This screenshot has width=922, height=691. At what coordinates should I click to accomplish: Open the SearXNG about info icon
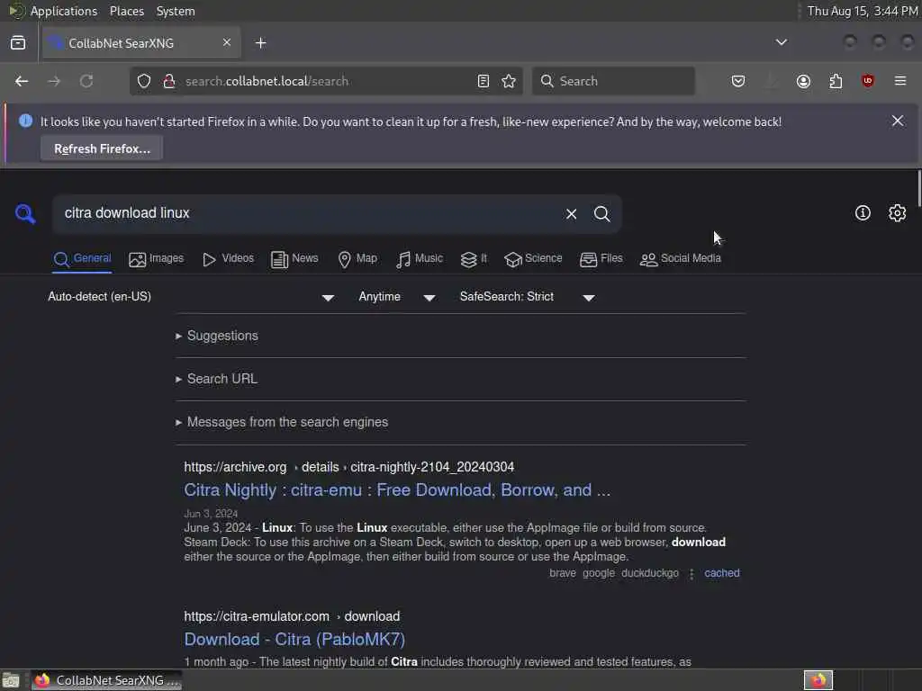click(x=863, y=212)
